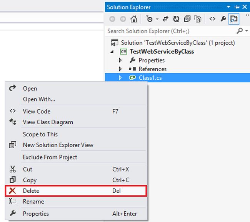Screen dimensions: 250x222
Task: Select the Solution 'TestWebServiceByClass' root item
Action: point(178,43)
